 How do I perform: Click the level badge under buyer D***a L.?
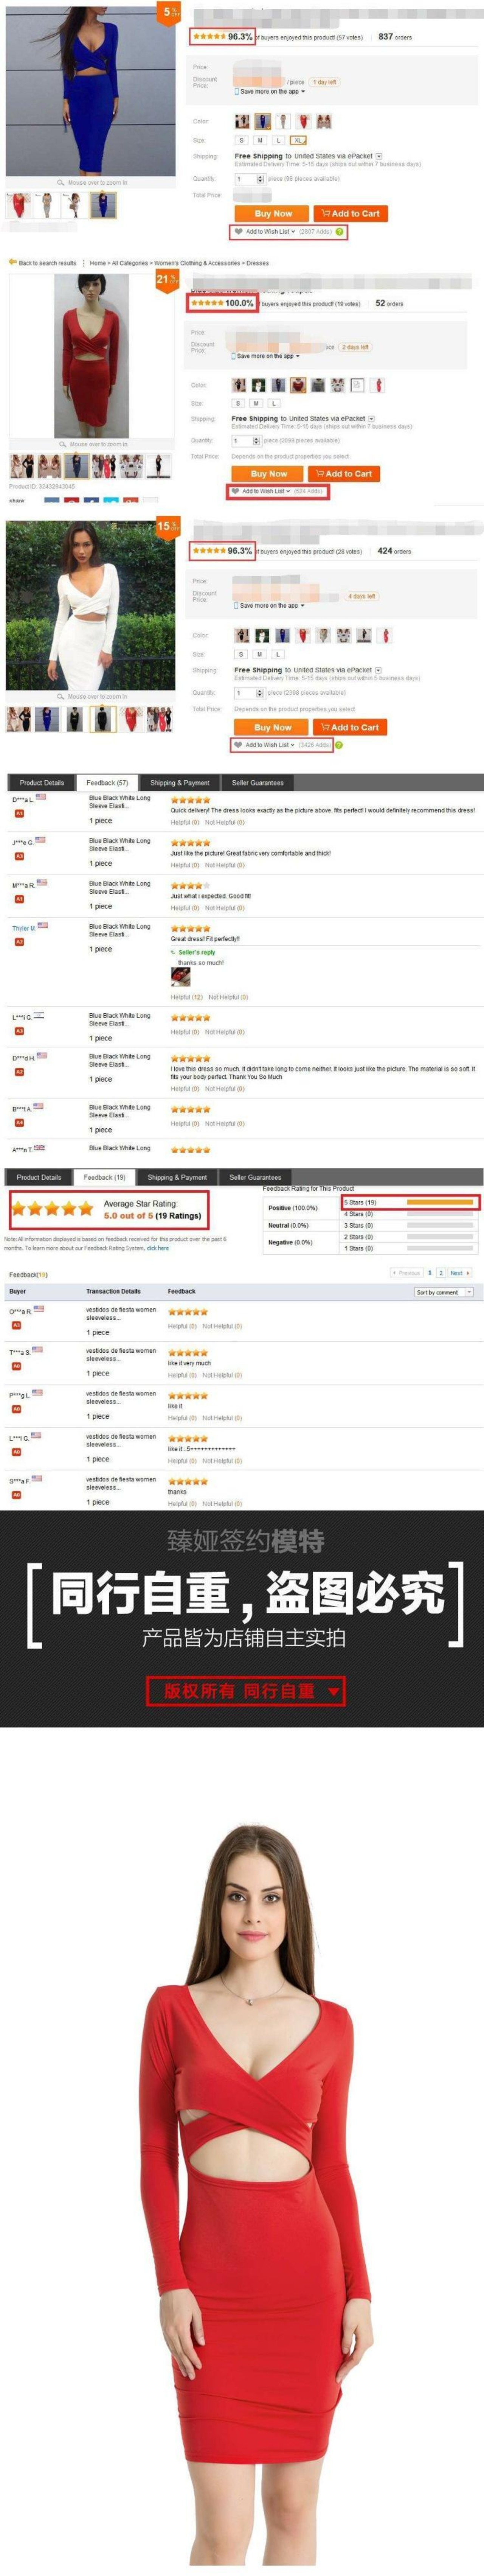(x=18, y=814)
